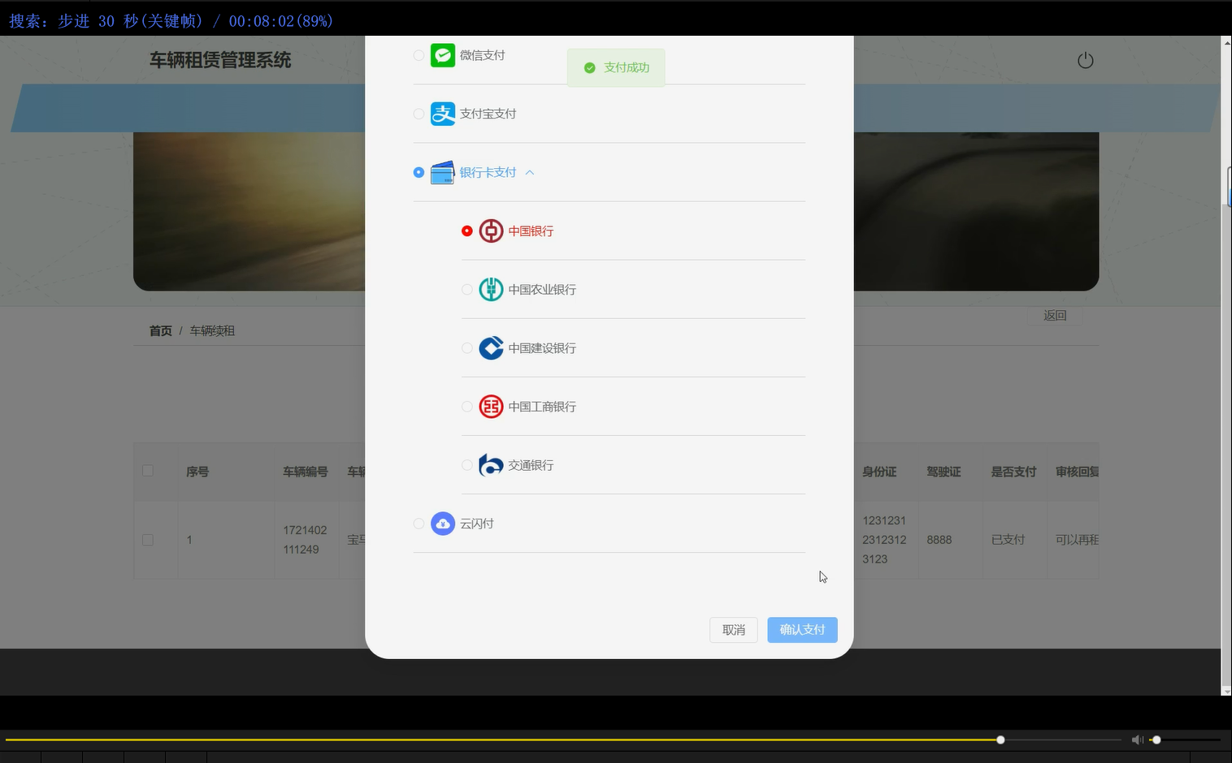This screenshot has width=1232, height=763.
Task: Select the 银行卡支付 radio button
Action: (x=419, y=172)
